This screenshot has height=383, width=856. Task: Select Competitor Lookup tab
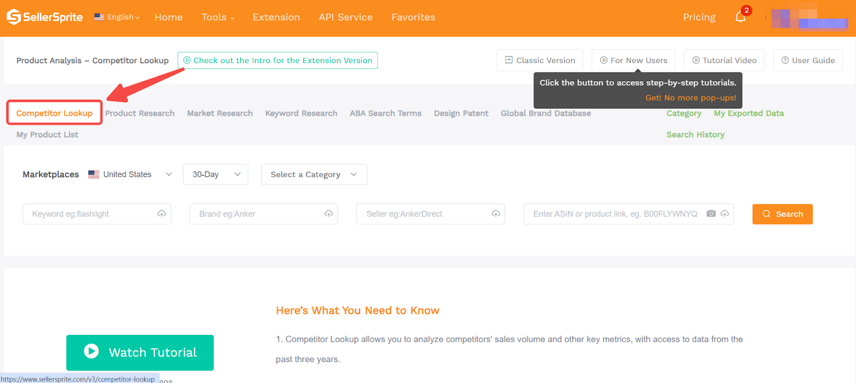point(55,113)
